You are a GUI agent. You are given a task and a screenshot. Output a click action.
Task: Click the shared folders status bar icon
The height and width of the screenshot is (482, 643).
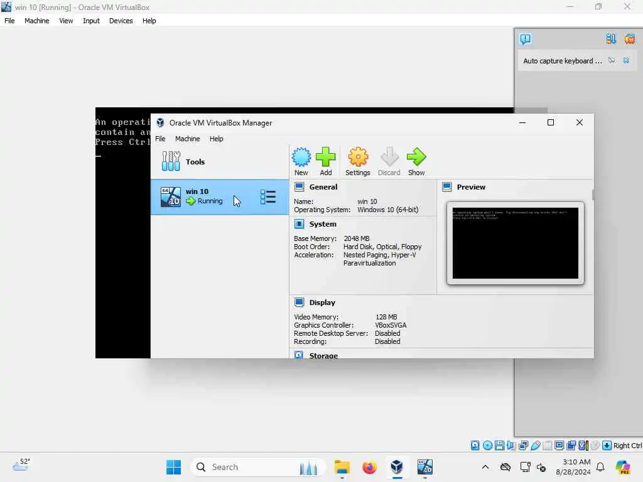tap(548, 446)
